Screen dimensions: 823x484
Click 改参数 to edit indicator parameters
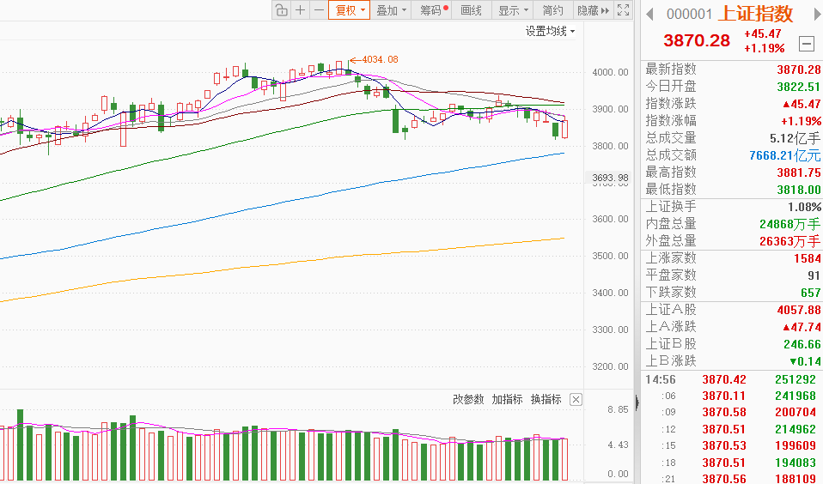468,400
